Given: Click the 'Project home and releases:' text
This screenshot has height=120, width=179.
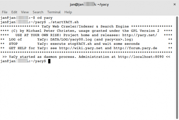Looking at the screenshot, I should [x=92, y=35].
